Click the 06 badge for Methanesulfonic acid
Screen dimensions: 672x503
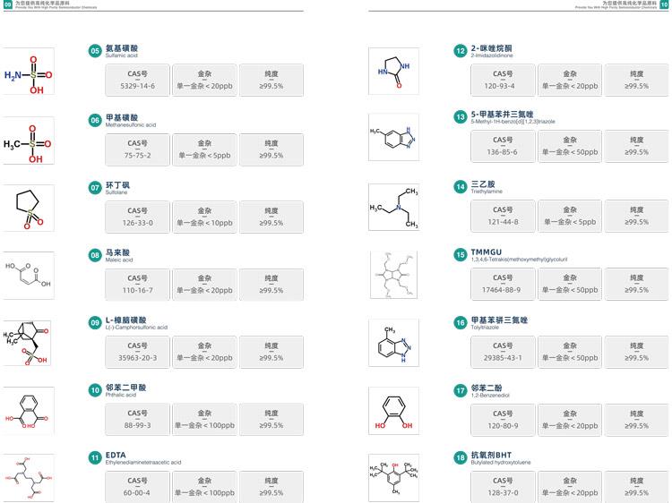coord(95,119)
